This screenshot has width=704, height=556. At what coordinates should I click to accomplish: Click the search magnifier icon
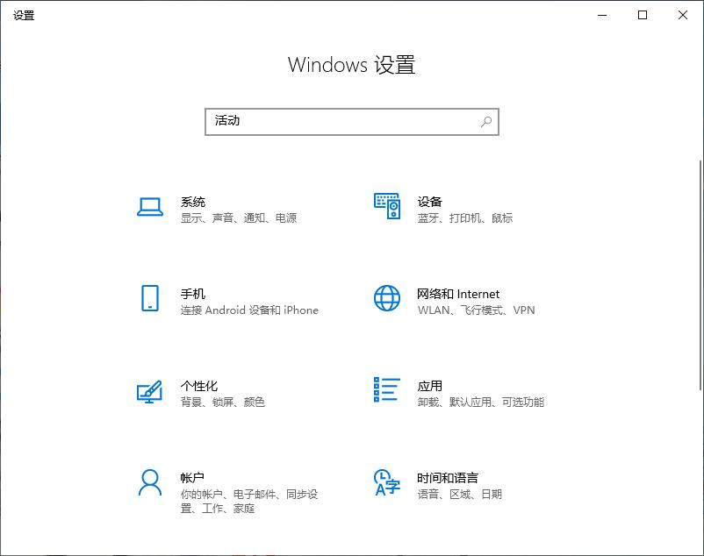click(x=486, y=122)
